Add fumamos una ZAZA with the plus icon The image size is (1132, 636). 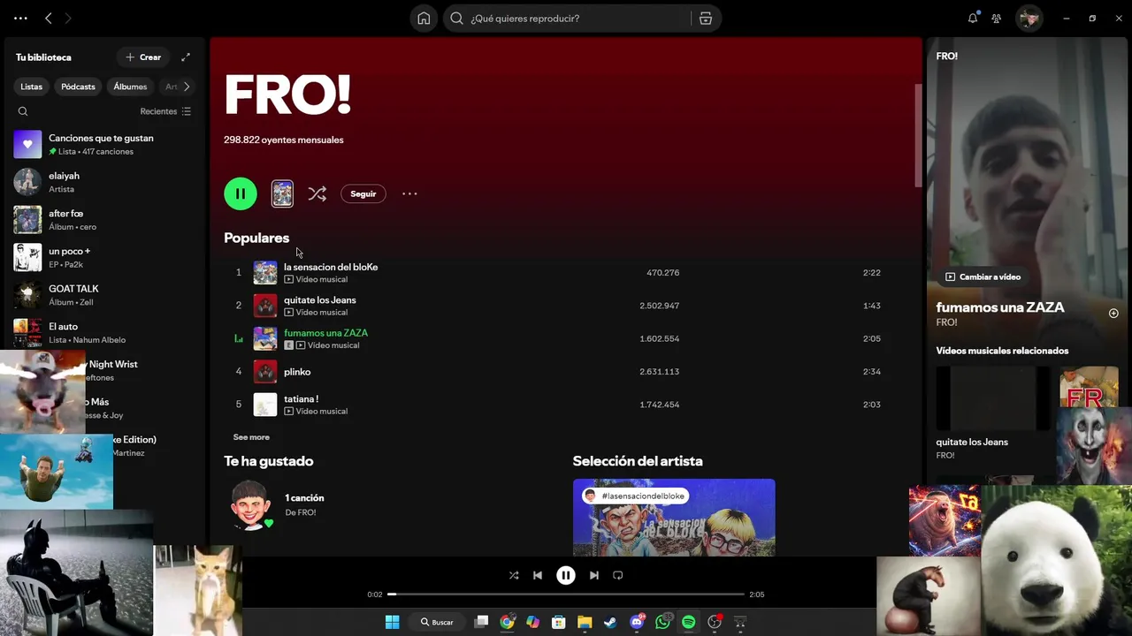pyautogui.click(x=1113, y=314)
